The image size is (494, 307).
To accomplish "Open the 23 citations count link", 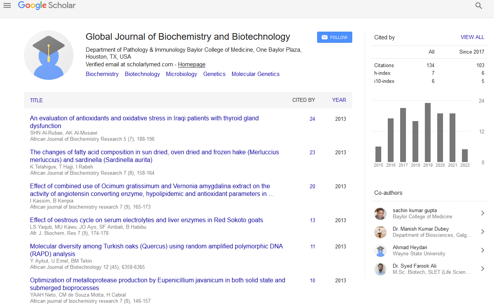I will 312,152.
